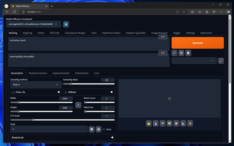Click the orange Generate button
Image resolution: width=234 pixels, height=146 pixels.
197,43
